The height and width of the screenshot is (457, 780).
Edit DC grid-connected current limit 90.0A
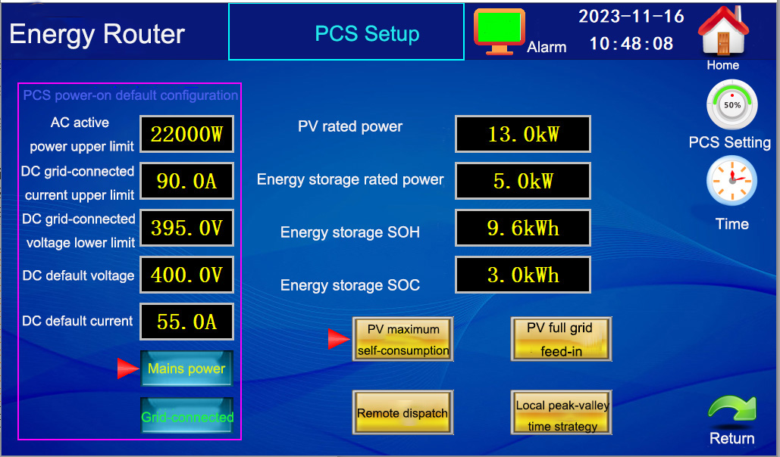click(x=186, y=181)
